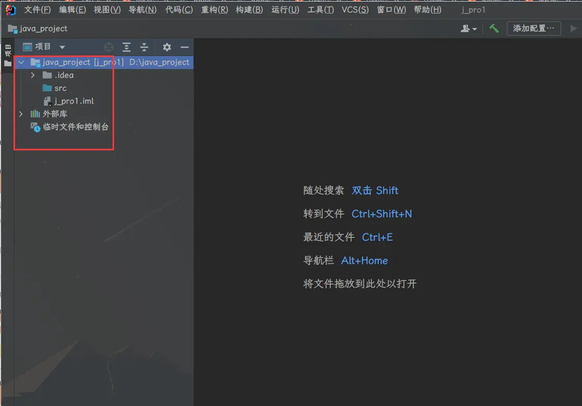Click the green hammer build icon
This screenshot has width=582, height=406.
pos(494,29)
